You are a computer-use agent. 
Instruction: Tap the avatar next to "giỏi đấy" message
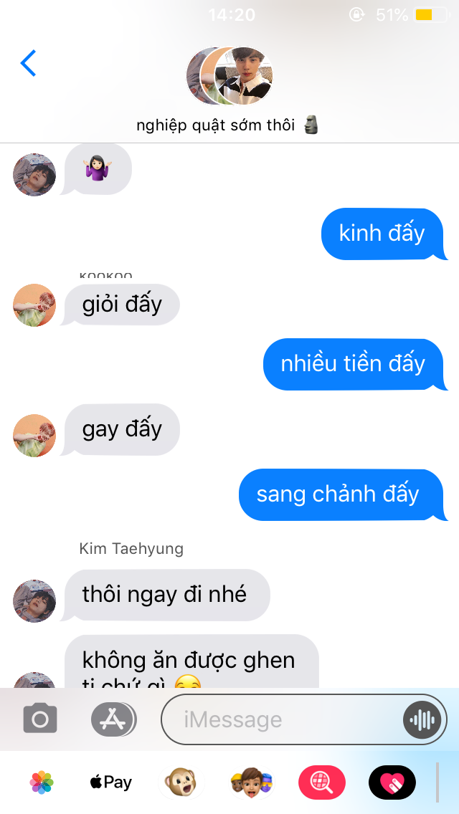[34, 305]
